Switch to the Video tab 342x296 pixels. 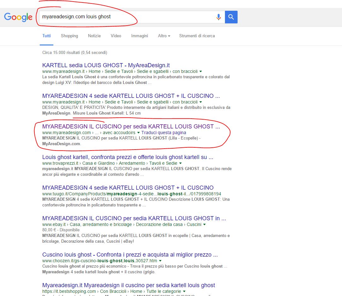click(116, 36)
